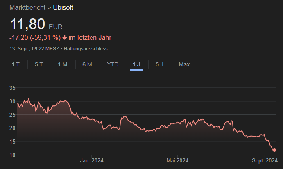Click the 10 y-axis label
This screenshot has height=169, width=283.
click(x=12, y=155)
